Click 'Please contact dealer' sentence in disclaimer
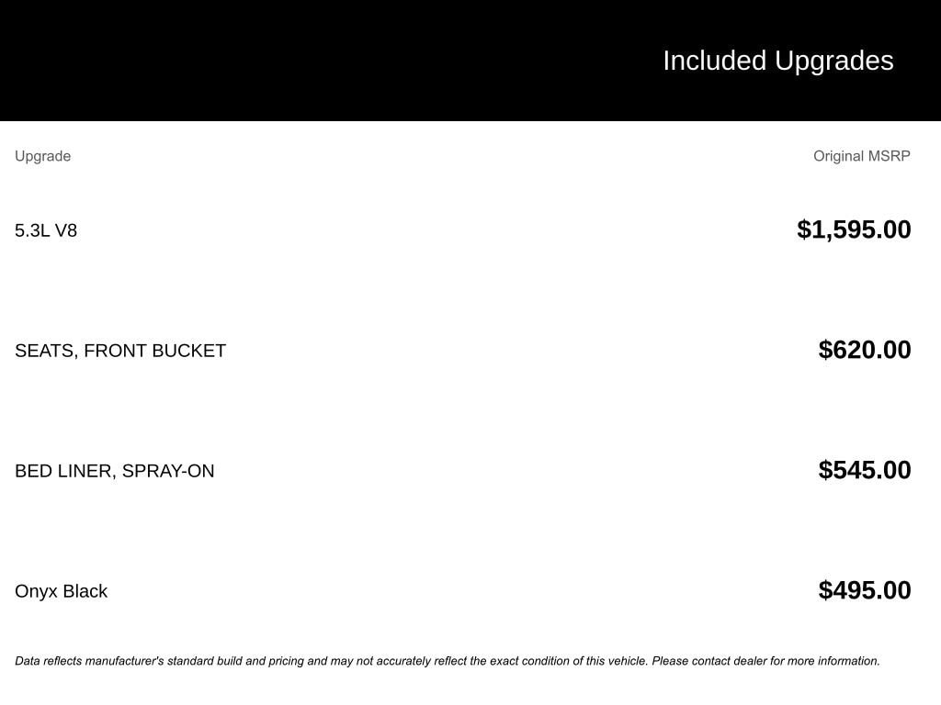 click(765, 661)
